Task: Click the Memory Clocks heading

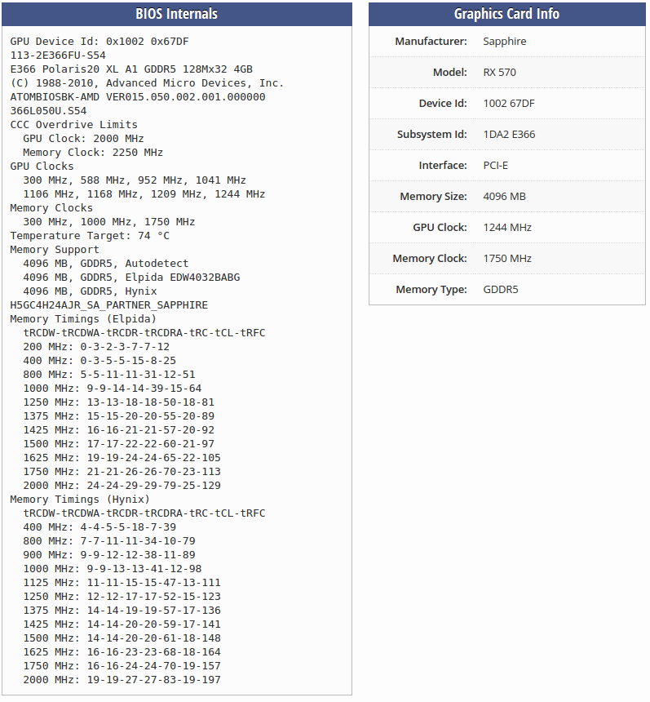Action: pos(51,207)
